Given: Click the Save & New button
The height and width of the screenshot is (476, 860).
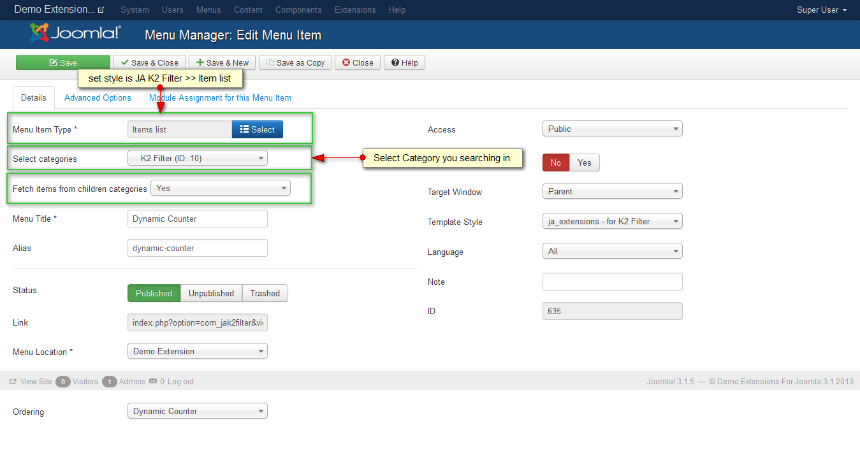Looking at the screenshot, I should point(222,62).
